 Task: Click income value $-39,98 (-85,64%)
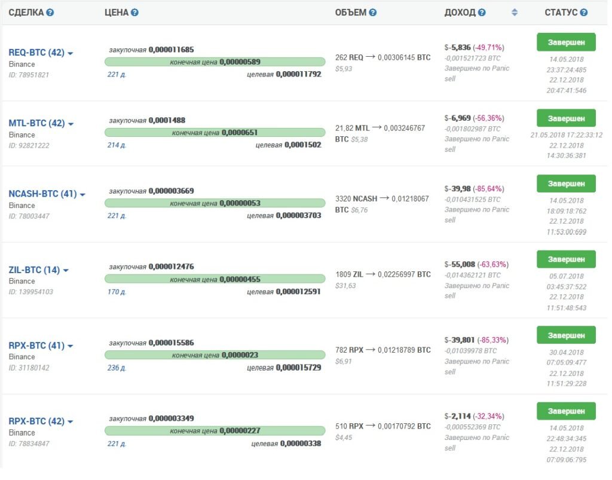click(474, 189)
